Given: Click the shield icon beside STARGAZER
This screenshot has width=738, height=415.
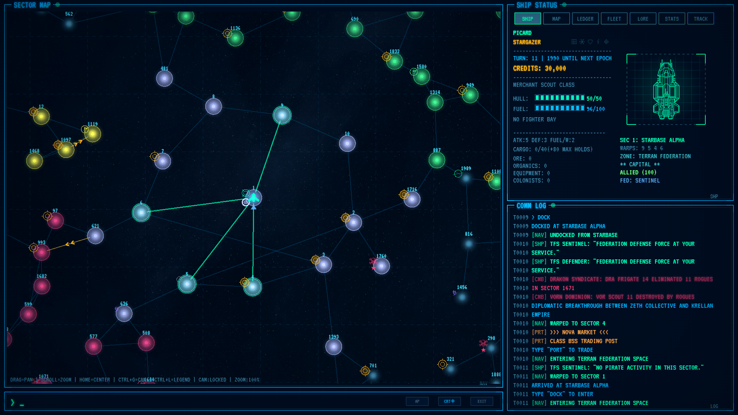Looking at the screenshot, I should [590, 42].
